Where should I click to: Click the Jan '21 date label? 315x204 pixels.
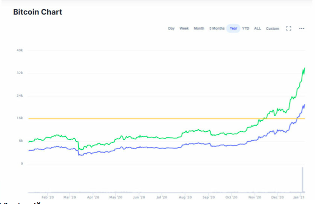[299, 197]
